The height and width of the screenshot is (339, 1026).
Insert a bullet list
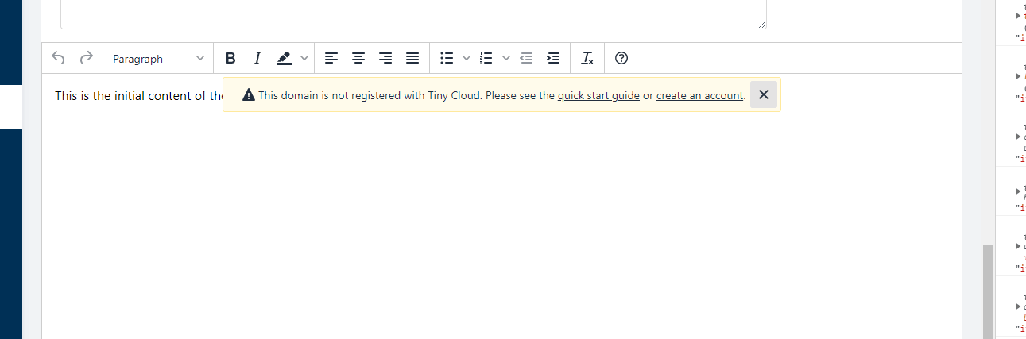(447, 58)
